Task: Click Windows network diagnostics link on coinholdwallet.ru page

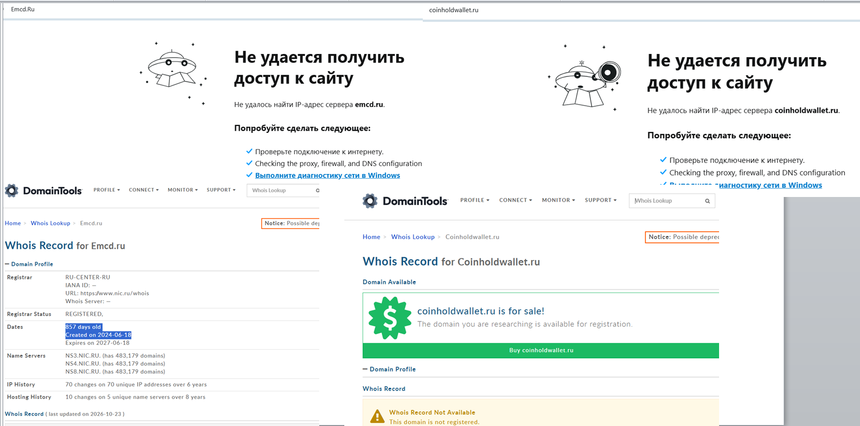Action: point(746,185)
